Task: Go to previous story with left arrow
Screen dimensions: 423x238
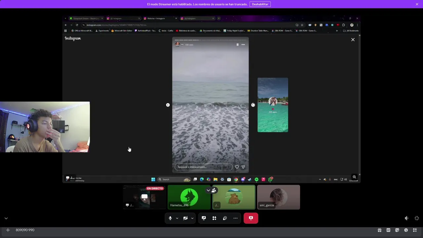Action: tap(168, 105)
